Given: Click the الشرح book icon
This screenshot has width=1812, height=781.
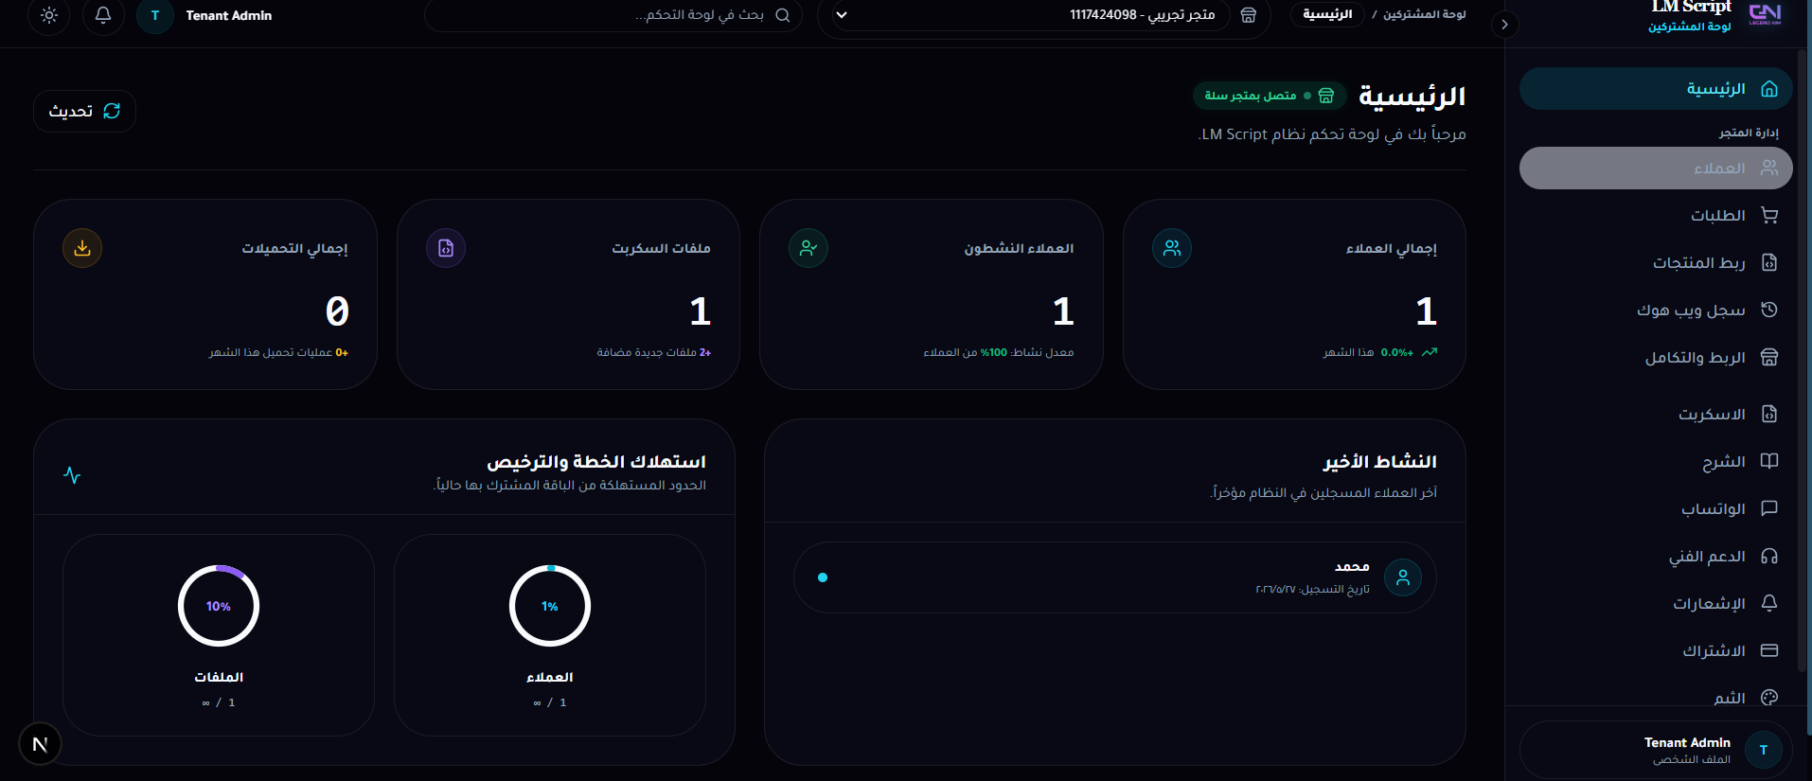Looking at the screenshot, I should [x=1769, y=461].
